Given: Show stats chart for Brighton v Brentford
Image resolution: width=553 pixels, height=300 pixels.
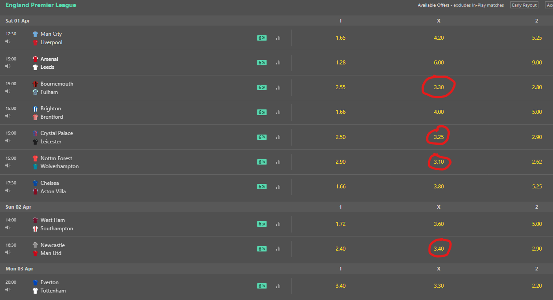Looking at the screenshot, I should pyautogui.click(x=278, y=112).
